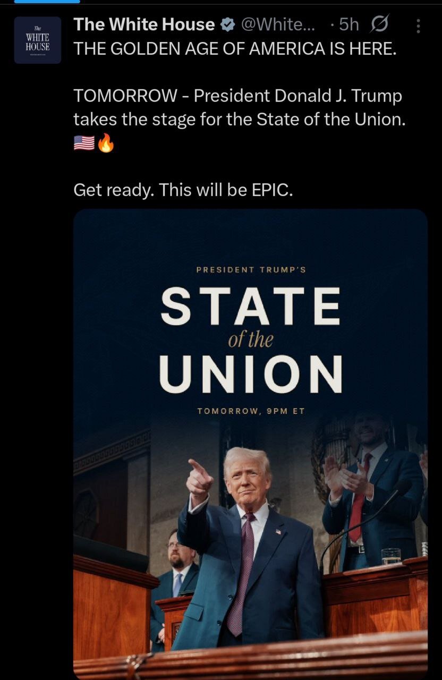The image size is (442, 680).
Task: Open The White House profile avatar
Action: point(38,40)
